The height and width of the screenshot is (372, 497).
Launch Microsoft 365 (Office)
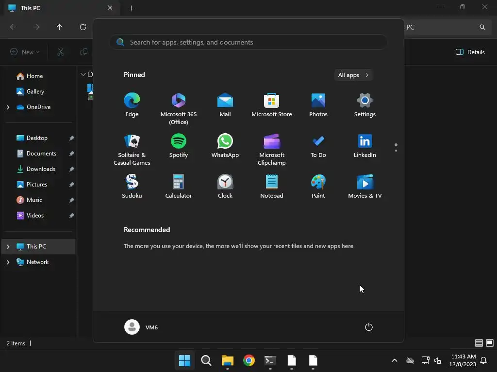pos(179,109)
